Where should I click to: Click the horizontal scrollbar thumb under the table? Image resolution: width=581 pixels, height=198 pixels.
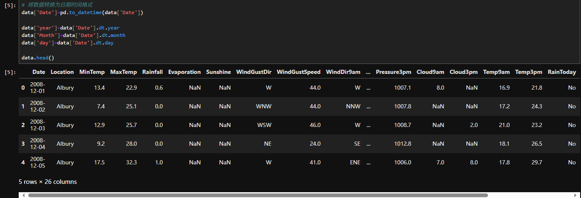pos(258,195)
